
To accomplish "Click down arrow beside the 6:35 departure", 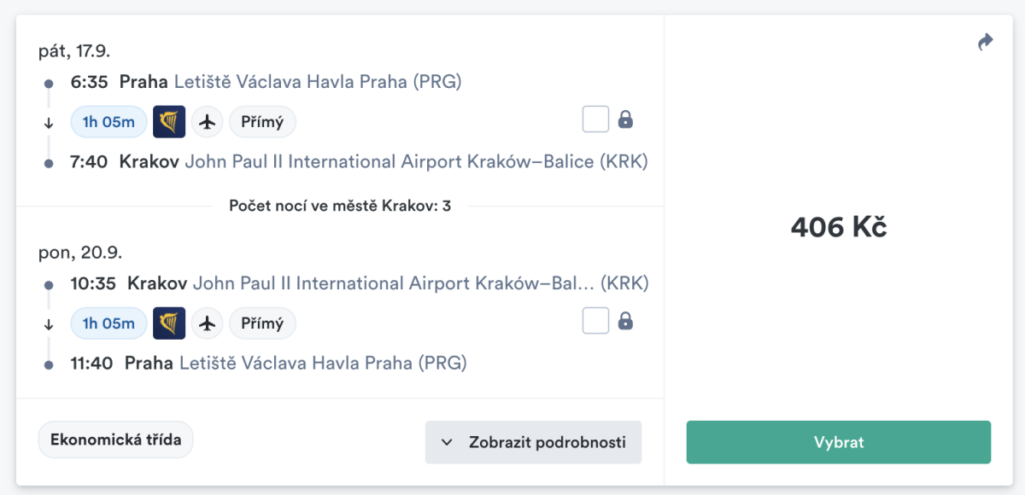I will (49, 122).
